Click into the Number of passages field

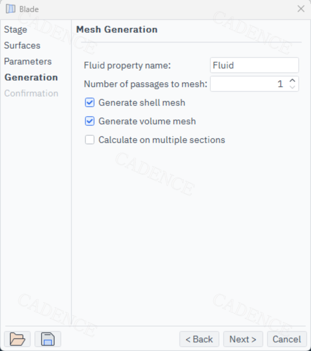[x=249, y=84]
